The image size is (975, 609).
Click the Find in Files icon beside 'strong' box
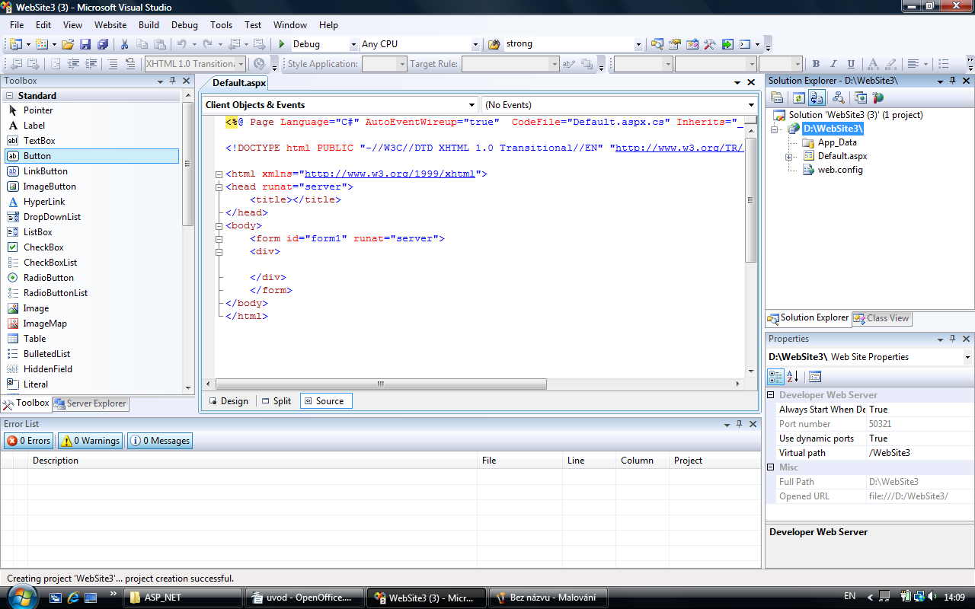click(494, 44)
